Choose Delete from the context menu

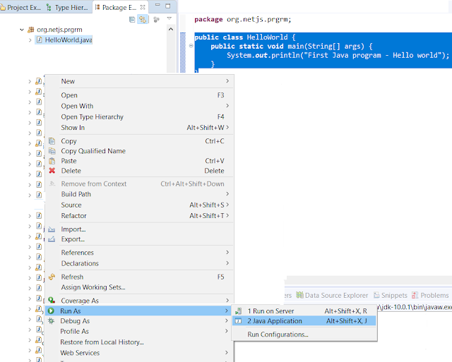[139, 171]
